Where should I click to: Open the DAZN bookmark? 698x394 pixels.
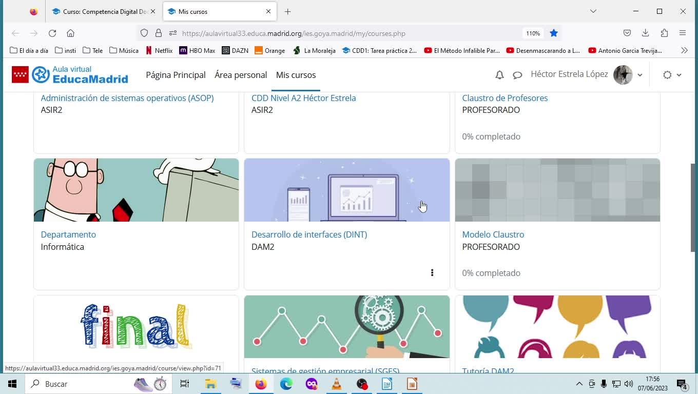coord(235,50)
